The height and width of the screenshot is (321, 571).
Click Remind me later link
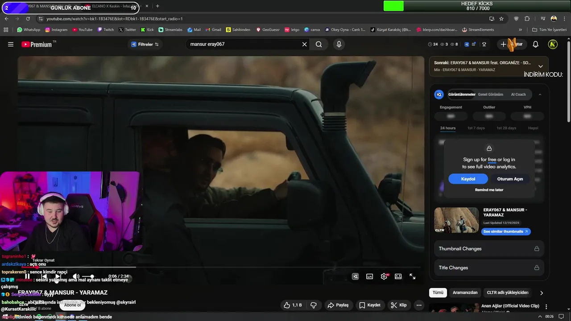pyautogui.click(x=489, y=190)
